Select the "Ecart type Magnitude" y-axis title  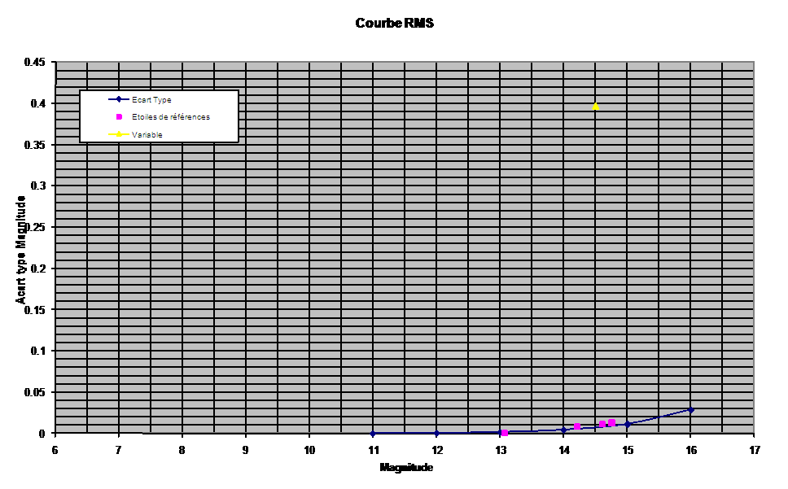20,250
